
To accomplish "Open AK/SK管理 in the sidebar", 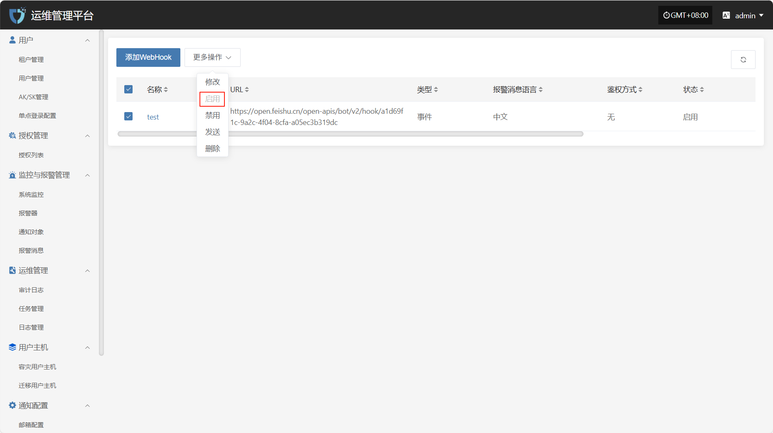I will tap(33, 97).
